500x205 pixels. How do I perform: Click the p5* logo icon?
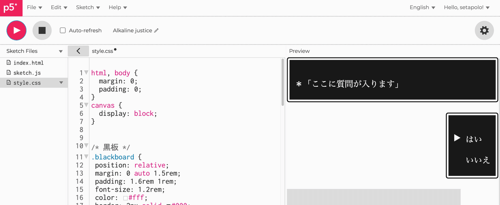(x=11, y=7)
